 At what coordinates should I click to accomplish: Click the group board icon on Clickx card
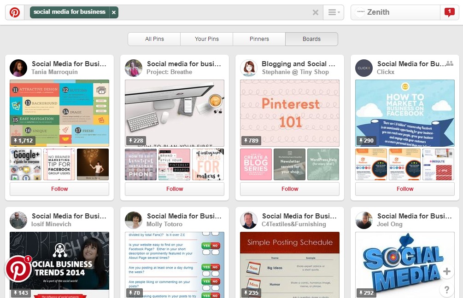450,63
